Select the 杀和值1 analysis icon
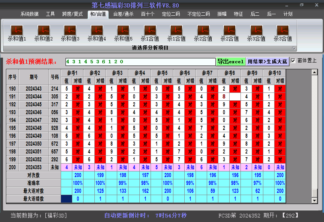The width and height of the screenshot is (324, 222). pos(17,33)
